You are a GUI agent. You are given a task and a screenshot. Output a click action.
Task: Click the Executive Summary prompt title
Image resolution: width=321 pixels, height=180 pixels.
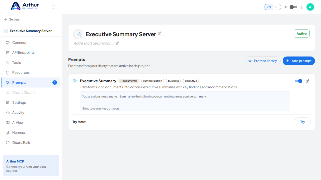(x=98, y=81)
